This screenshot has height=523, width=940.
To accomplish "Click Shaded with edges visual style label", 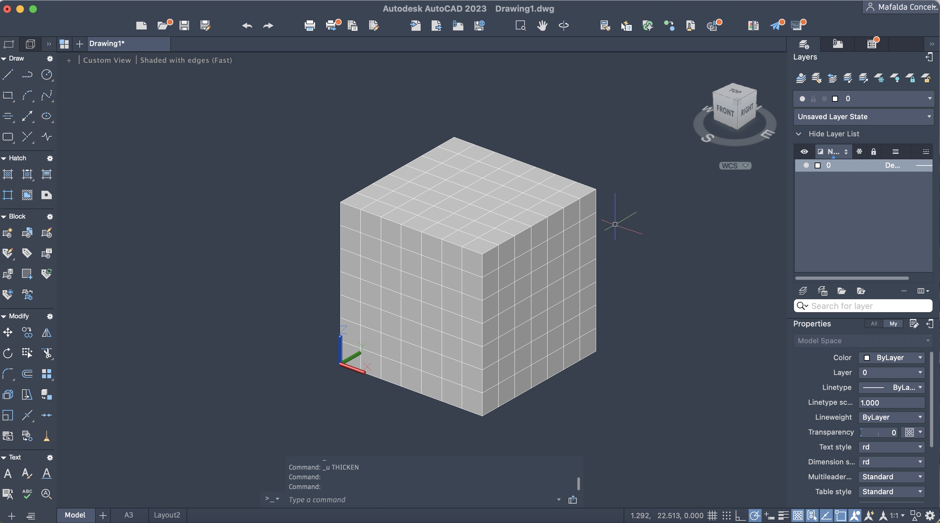I will [x=186, y=60].
